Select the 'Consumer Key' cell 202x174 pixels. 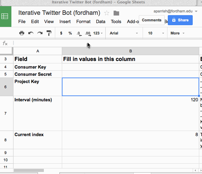click(38, 67)
